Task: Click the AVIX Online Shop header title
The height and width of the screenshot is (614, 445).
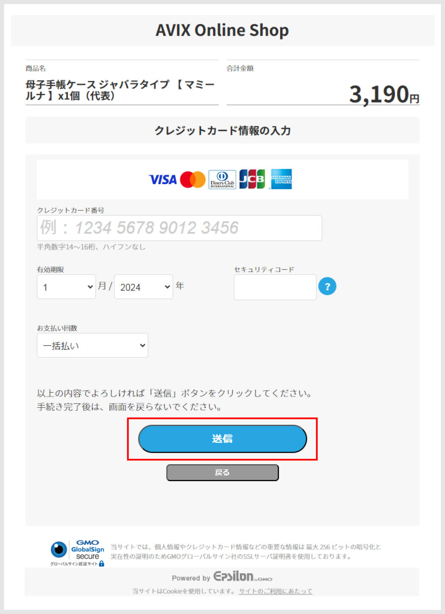Action: tap(222, 30)
